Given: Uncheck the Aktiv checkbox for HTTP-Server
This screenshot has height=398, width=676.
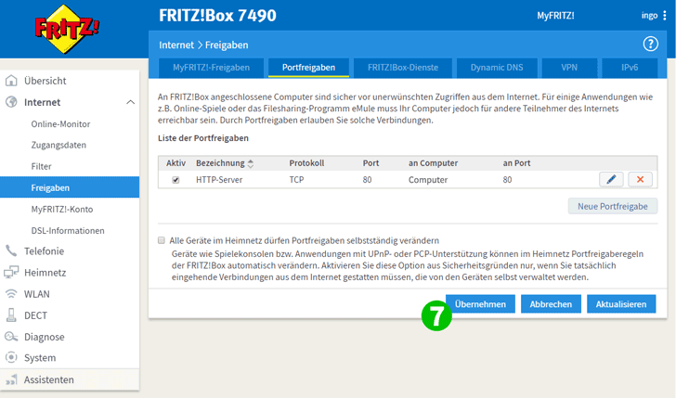Looking at the screenshot, I should [x=175, y=180].
